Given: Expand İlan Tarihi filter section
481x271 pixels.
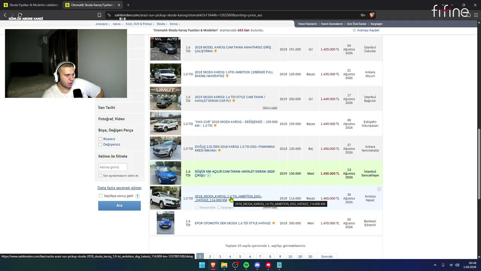Looking at the screenshot, I should 107,108.
